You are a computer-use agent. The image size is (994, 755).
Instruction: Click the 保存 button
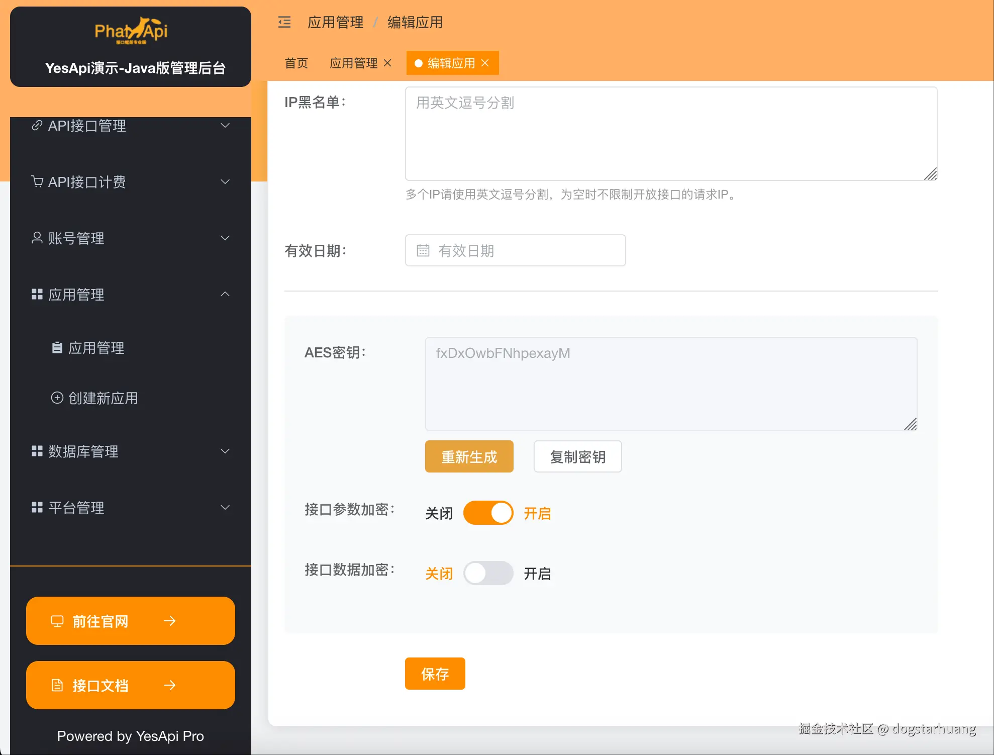click(435, 674)
